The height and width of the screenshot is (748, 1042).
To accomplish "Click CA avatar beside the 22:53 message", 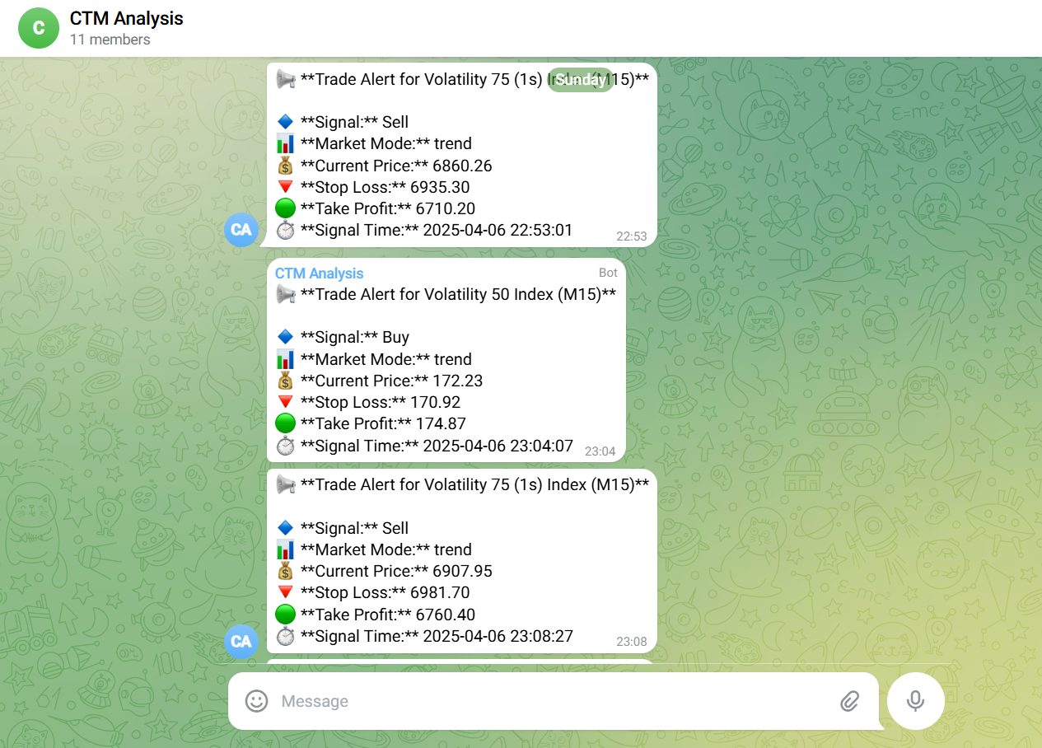I will point(241,230).
